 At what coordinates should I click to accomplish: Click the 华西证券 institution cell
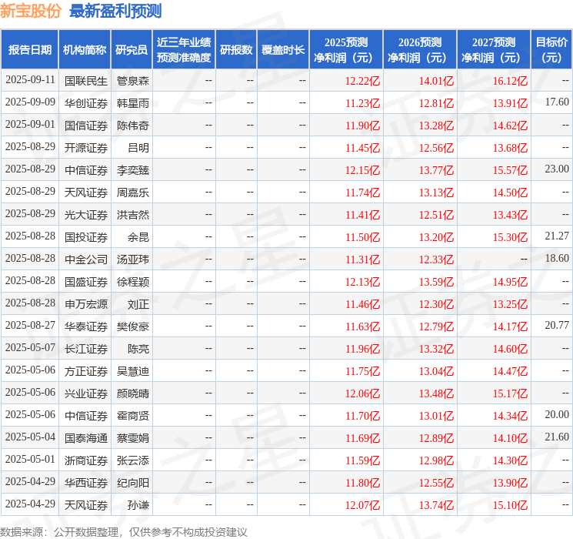(86, 482)
